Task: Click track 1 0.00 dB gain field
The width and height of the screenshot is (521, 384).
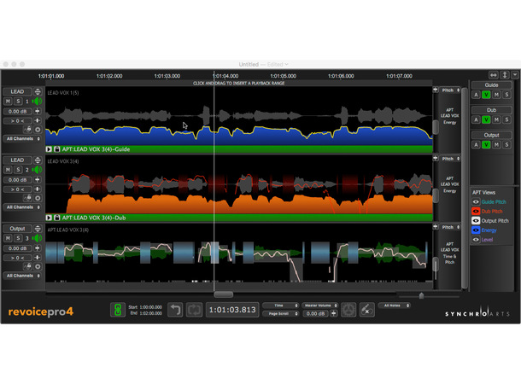Action: tap(18, 111)
